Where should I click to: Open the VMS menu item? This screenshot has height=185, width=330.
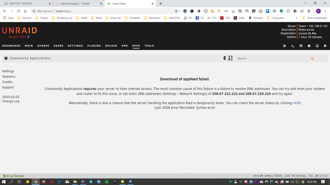tap(125, 46)
